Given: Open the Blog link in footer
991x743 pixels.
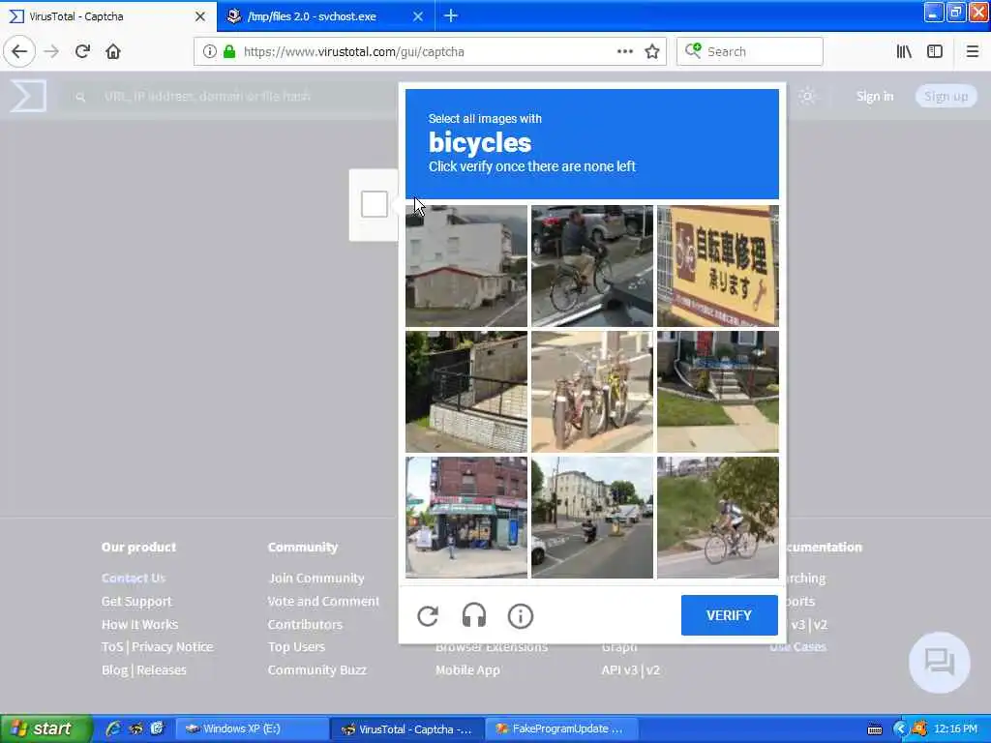Looking at the screenshot, I should (x=114, y=669).
